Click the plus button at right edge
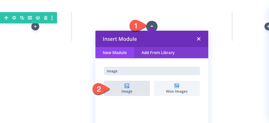This screenshot has width=269, height=123. point(267,27)
